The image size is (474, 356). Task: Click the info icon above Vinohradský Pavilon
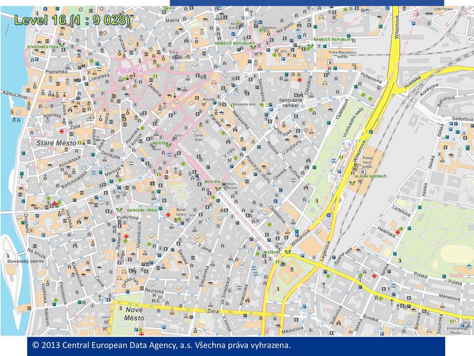(452, 321)
